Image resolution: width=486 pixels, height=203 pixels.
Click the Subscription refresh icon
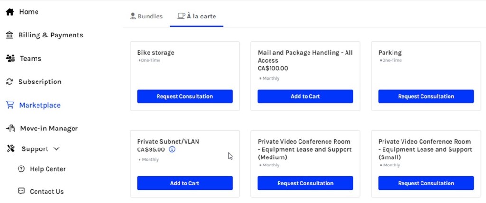9,82
